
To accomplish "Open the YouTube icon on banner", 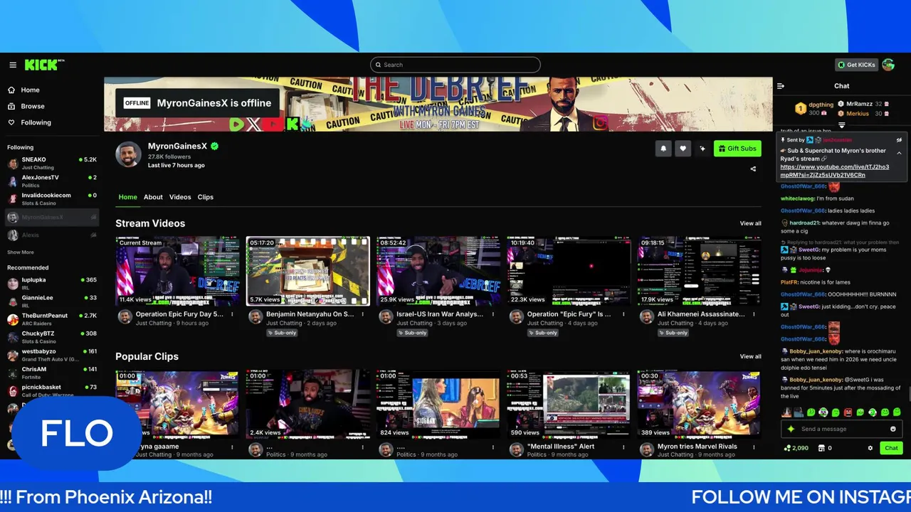I will [x=272, y=124].
